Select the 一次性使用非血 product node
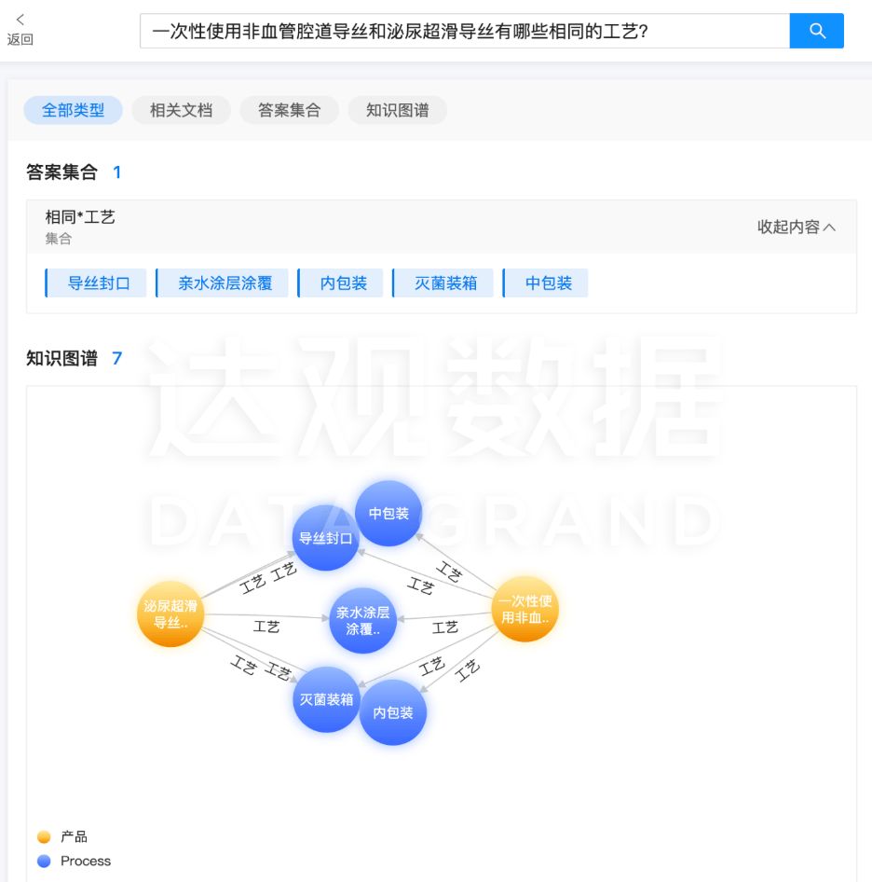Viewport: 872px width, 882px height. click(525, 609)
